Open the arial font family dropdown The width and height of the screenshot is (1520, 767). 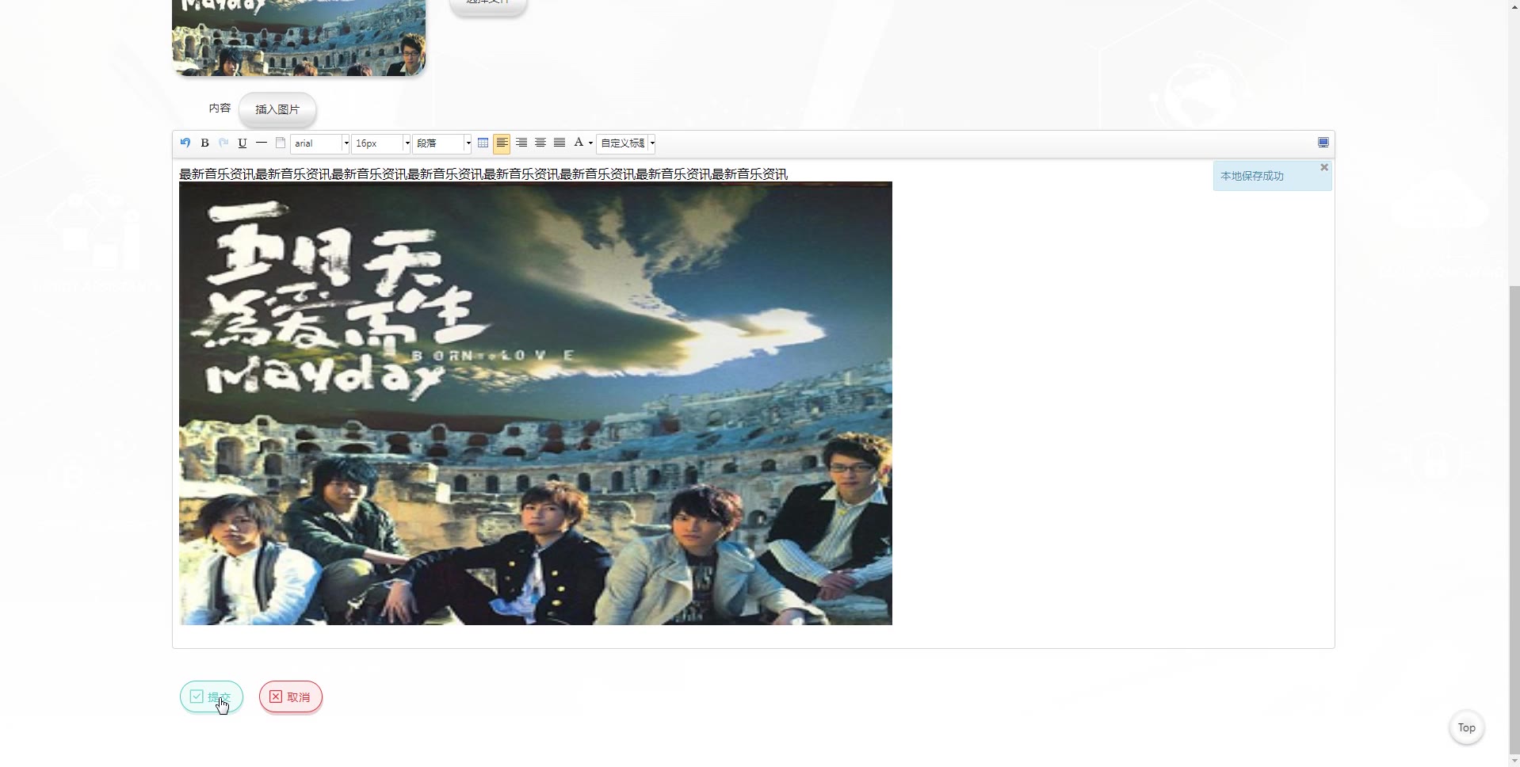(x=320, y=143)
